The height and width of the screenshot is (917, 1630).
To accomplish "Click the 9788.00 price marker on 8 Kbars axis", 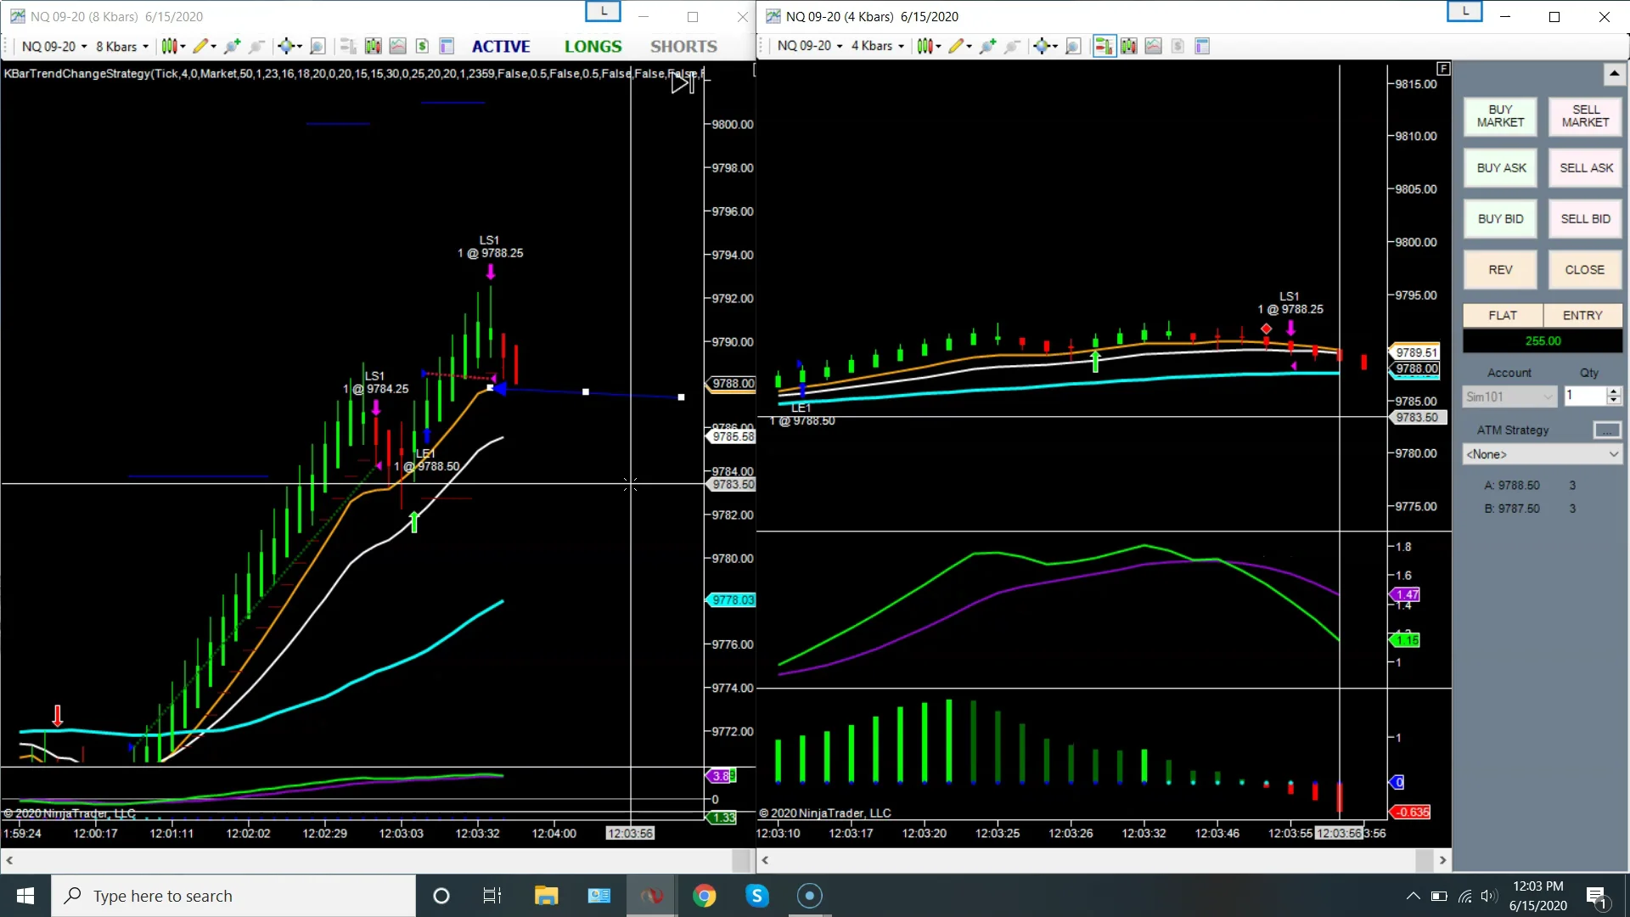I will point(733,383).
